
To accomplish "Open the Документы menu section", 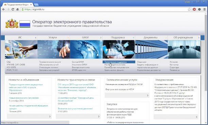I will 151,38.
